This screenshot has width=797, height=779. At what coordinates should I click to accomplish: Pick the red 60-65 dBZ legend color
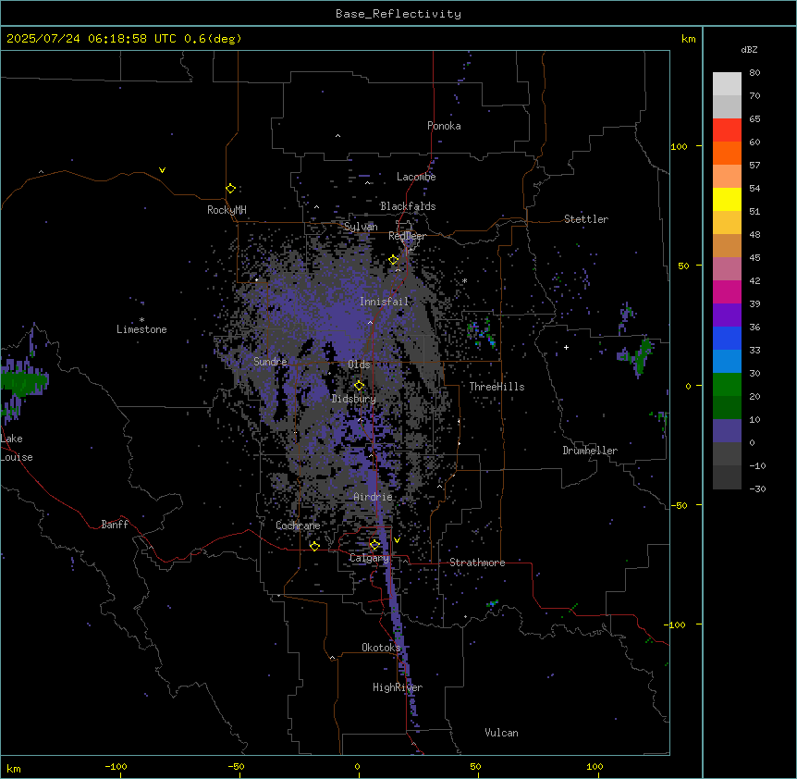[727, 130]
